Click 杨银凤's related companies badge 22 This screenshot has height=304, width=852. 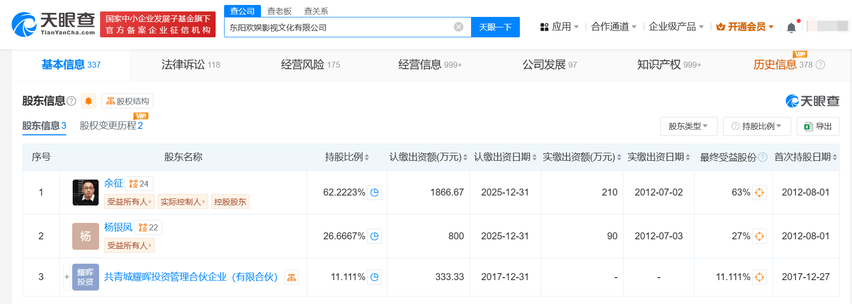click(x=148, y=227)
